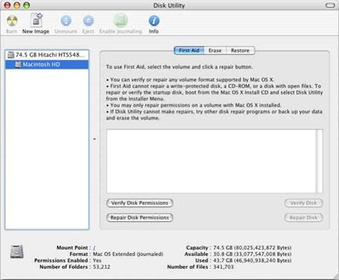
Task: Switch to the Erase tab
Action: (x=215, y=51)
